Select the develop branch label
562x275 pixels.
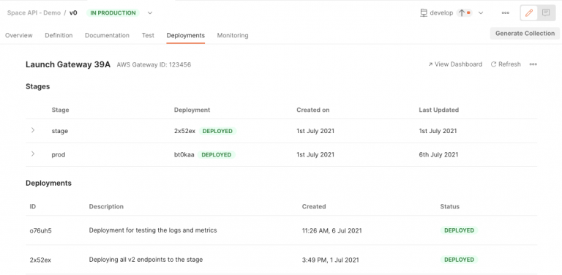click(441, 13)
